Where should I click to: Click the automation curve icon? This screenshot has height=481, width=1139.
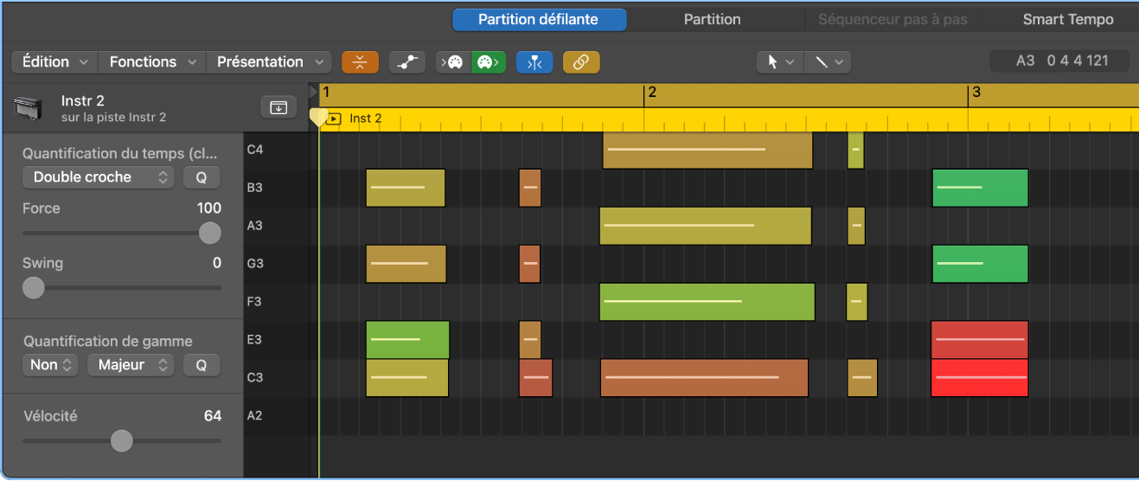click(x=406, y=62)
